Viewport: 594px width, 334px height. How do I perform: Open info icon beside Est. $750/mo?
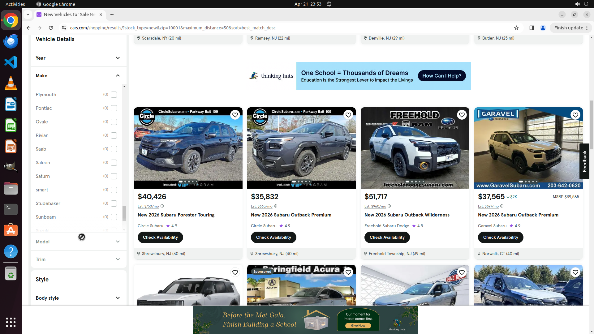(x=162, y=206)
